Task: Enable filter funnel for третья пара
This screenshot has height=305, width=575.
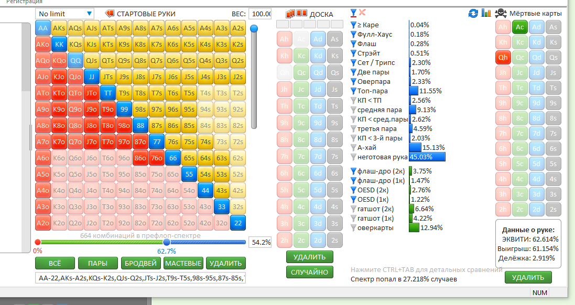Action: pos(353,129)
